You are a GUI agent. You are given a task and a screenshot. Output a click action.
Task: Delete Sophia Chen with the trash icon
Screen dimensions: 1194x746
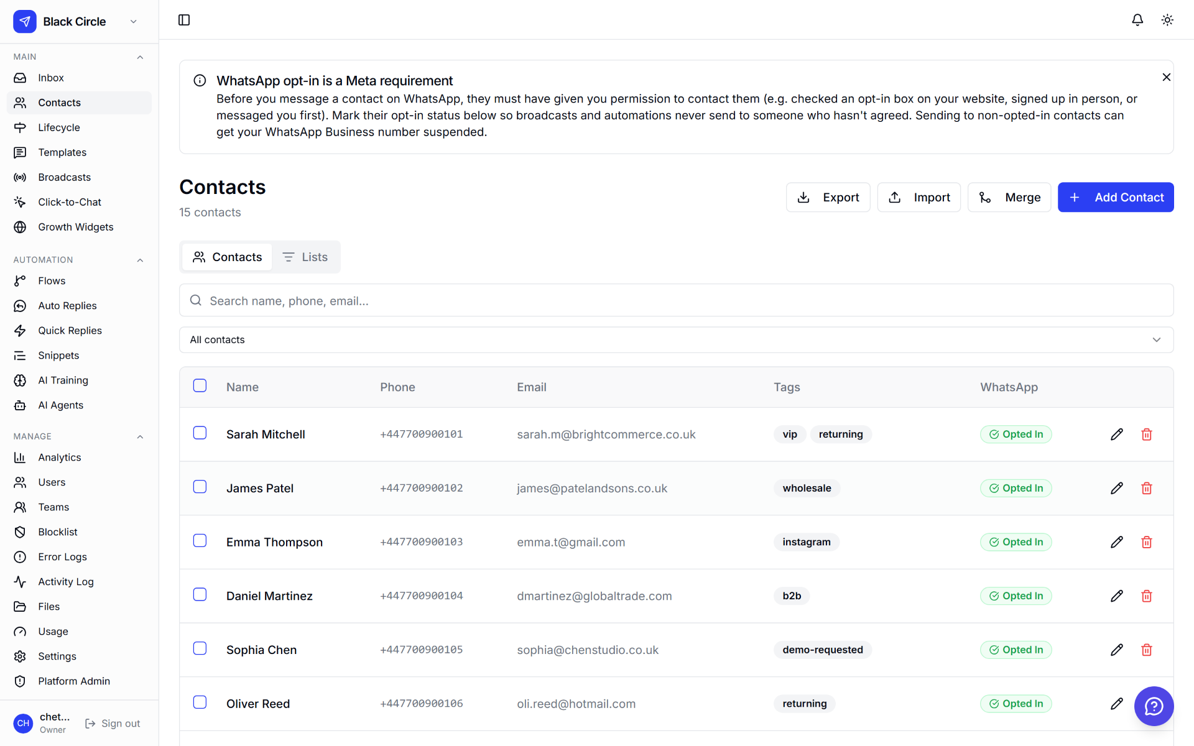pos(1147,650)
